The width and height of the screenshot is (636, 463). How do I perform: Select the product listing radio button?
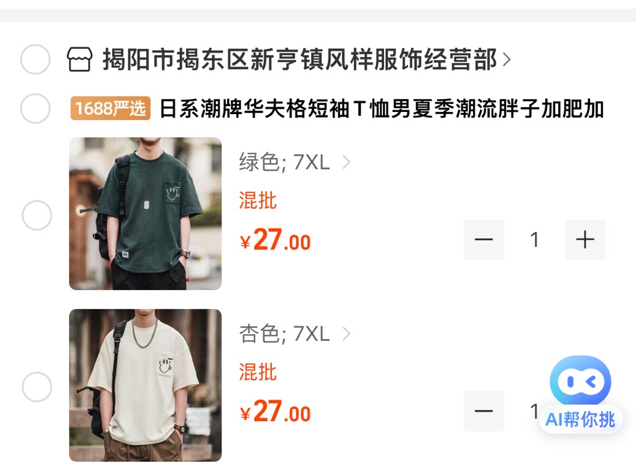(x=35, y=108)
